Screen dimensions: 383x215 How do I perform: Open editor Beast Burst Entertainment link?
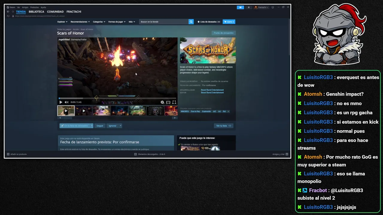pyautogui.click(x=212, y=93)
